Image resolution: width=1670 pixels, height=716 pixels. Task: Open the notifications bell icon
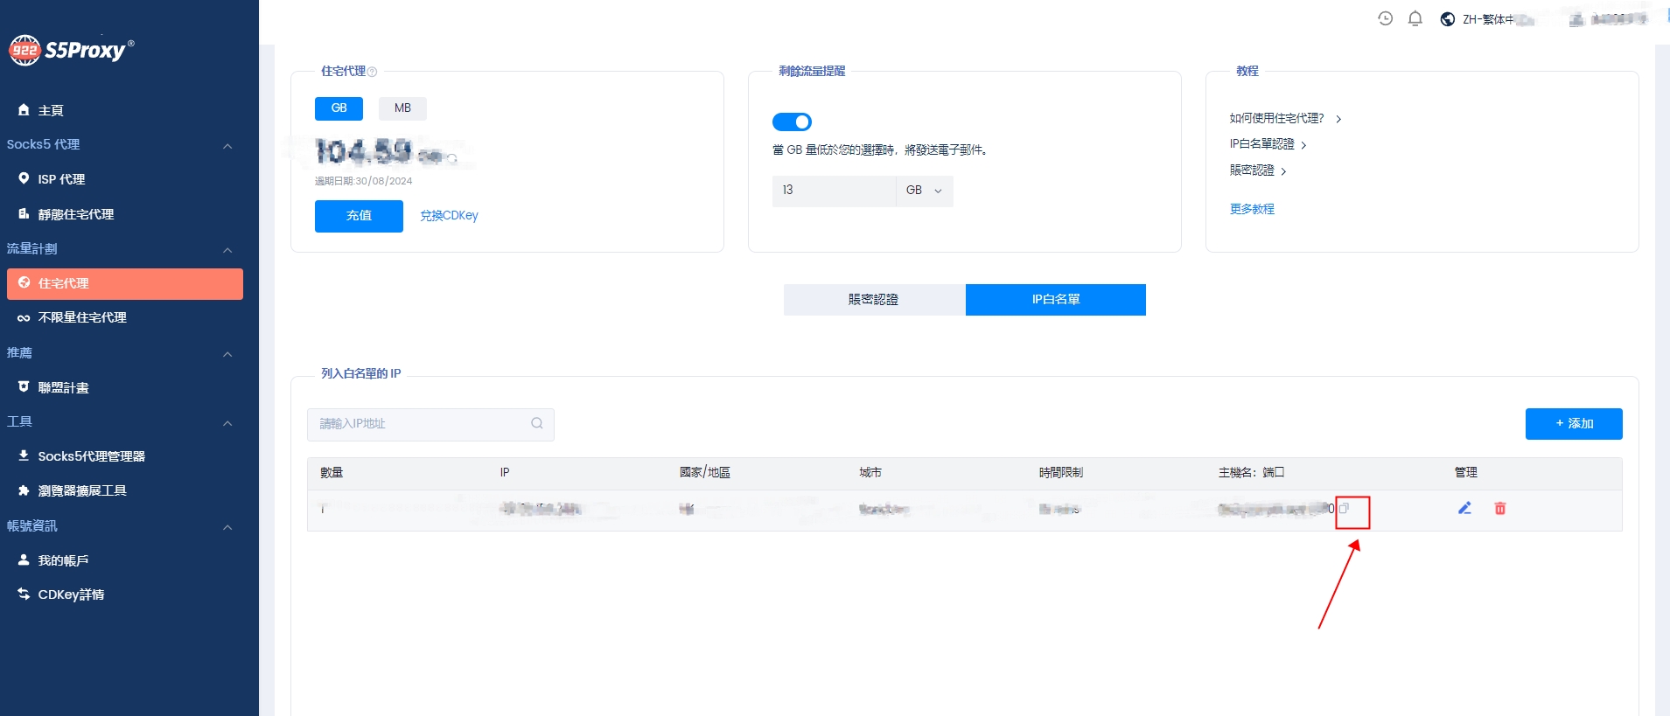[x=1415, y=18]
